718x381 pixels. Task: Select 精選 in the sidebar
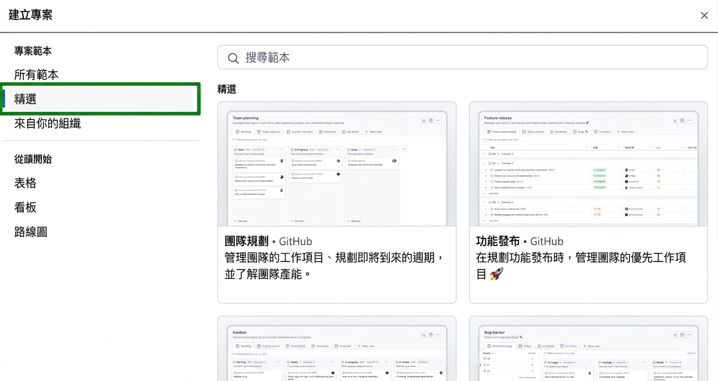click(x=100, y=99)
